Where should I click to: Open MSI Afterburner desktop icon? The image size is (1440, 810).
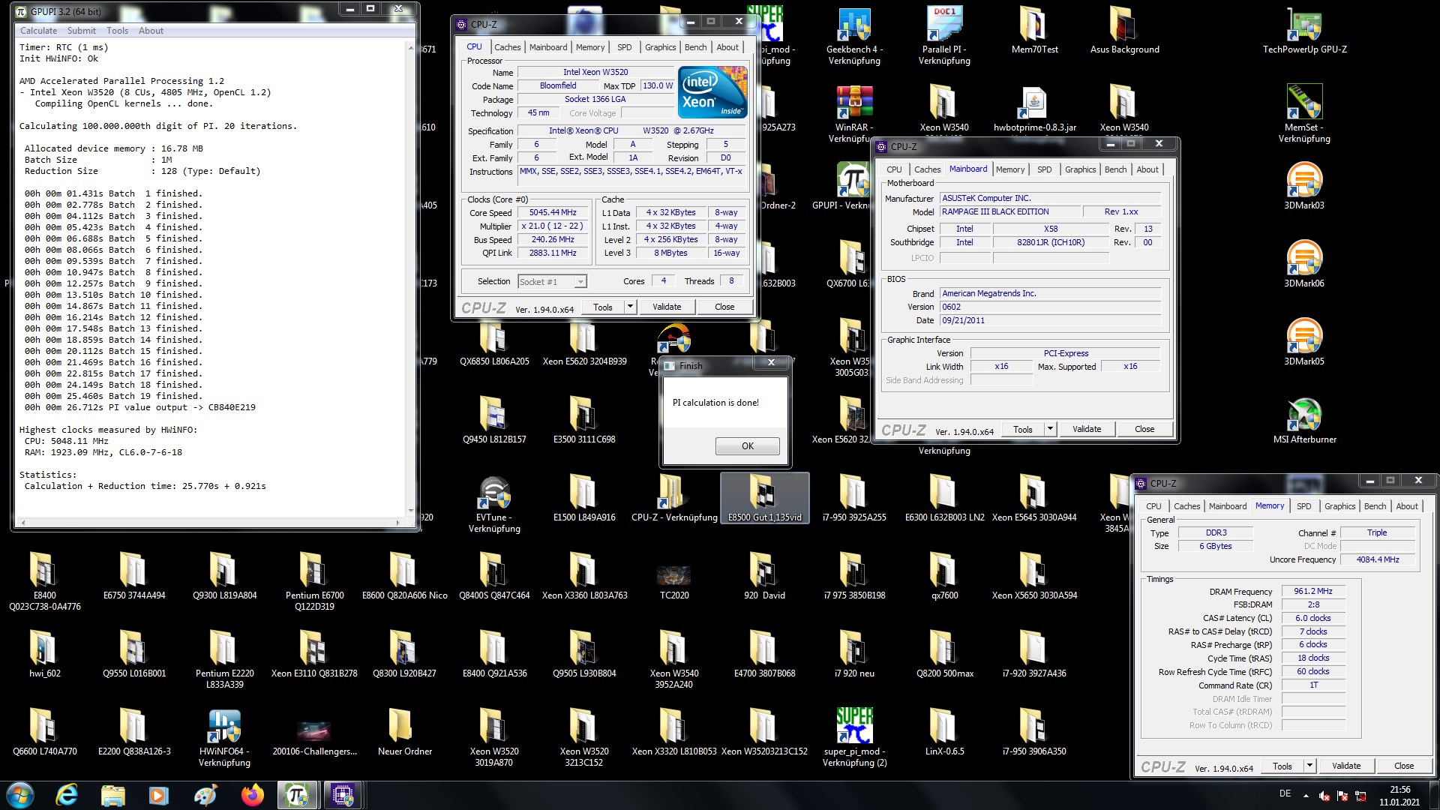click(1304, 420)
